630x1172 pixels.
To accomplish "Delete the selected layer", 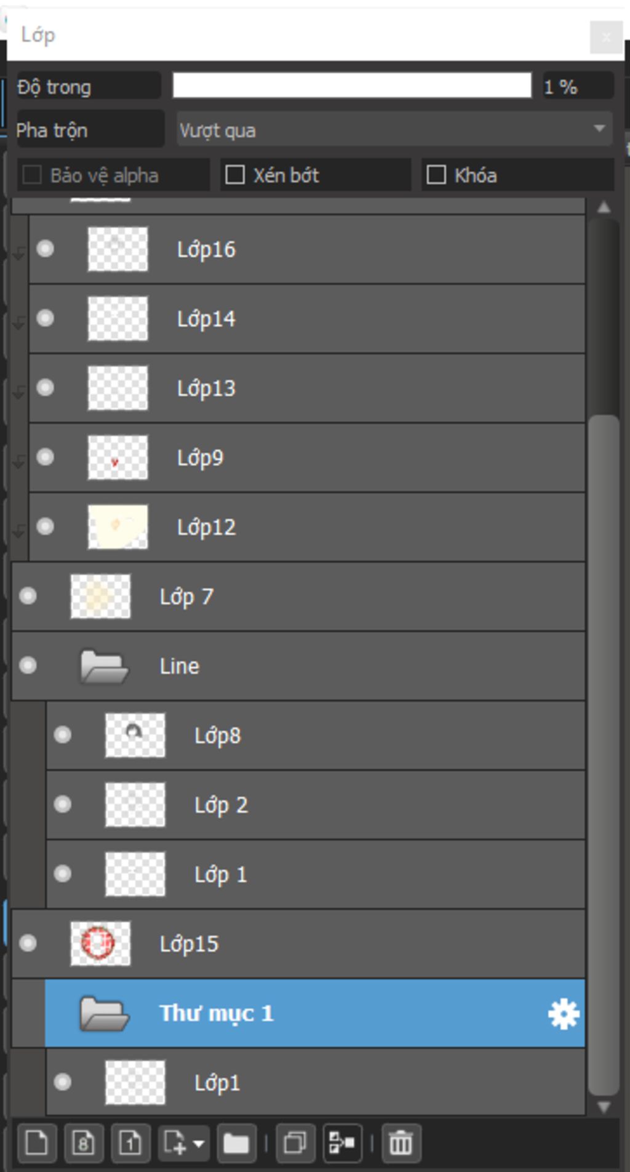I will point(401,1144).
